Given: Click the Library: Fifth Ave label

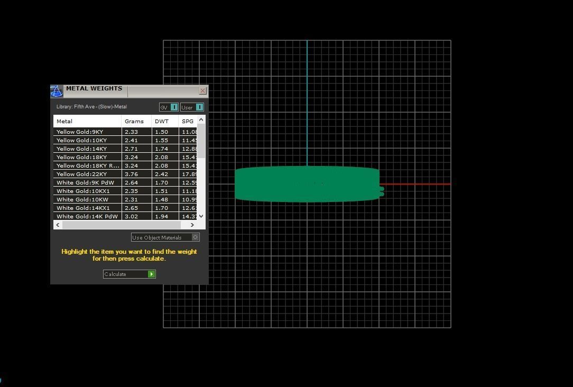Looking at the screenshot, I should (91, 107).
